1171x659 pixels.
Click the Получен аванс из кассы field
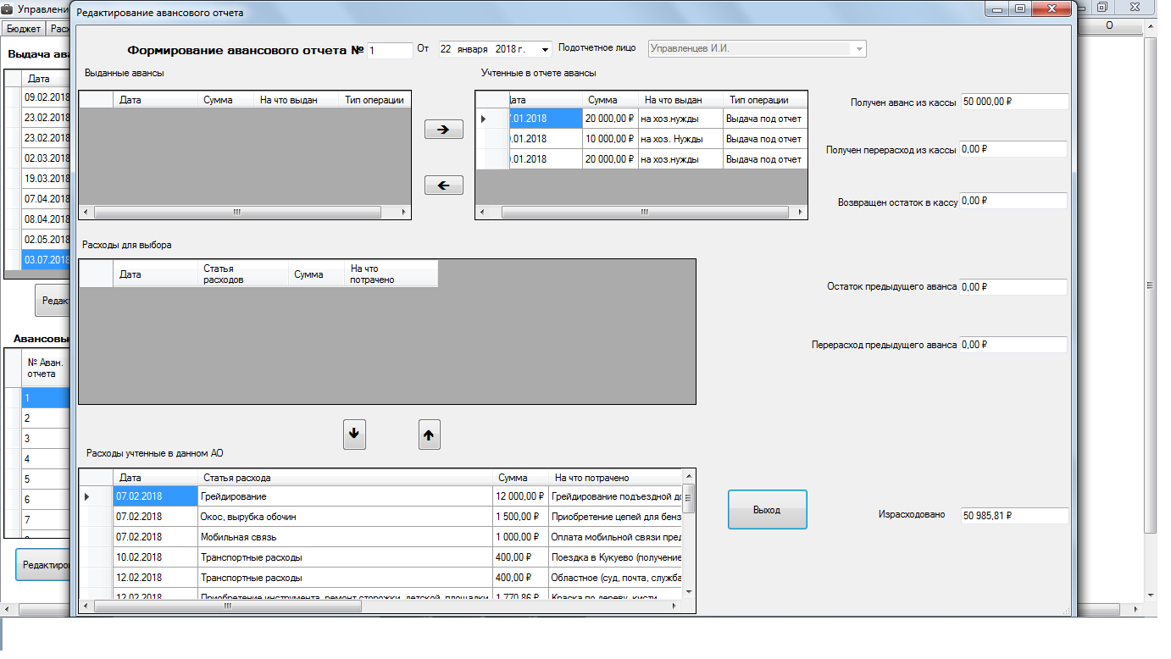pyautogui.click(x=1013, y=102)
